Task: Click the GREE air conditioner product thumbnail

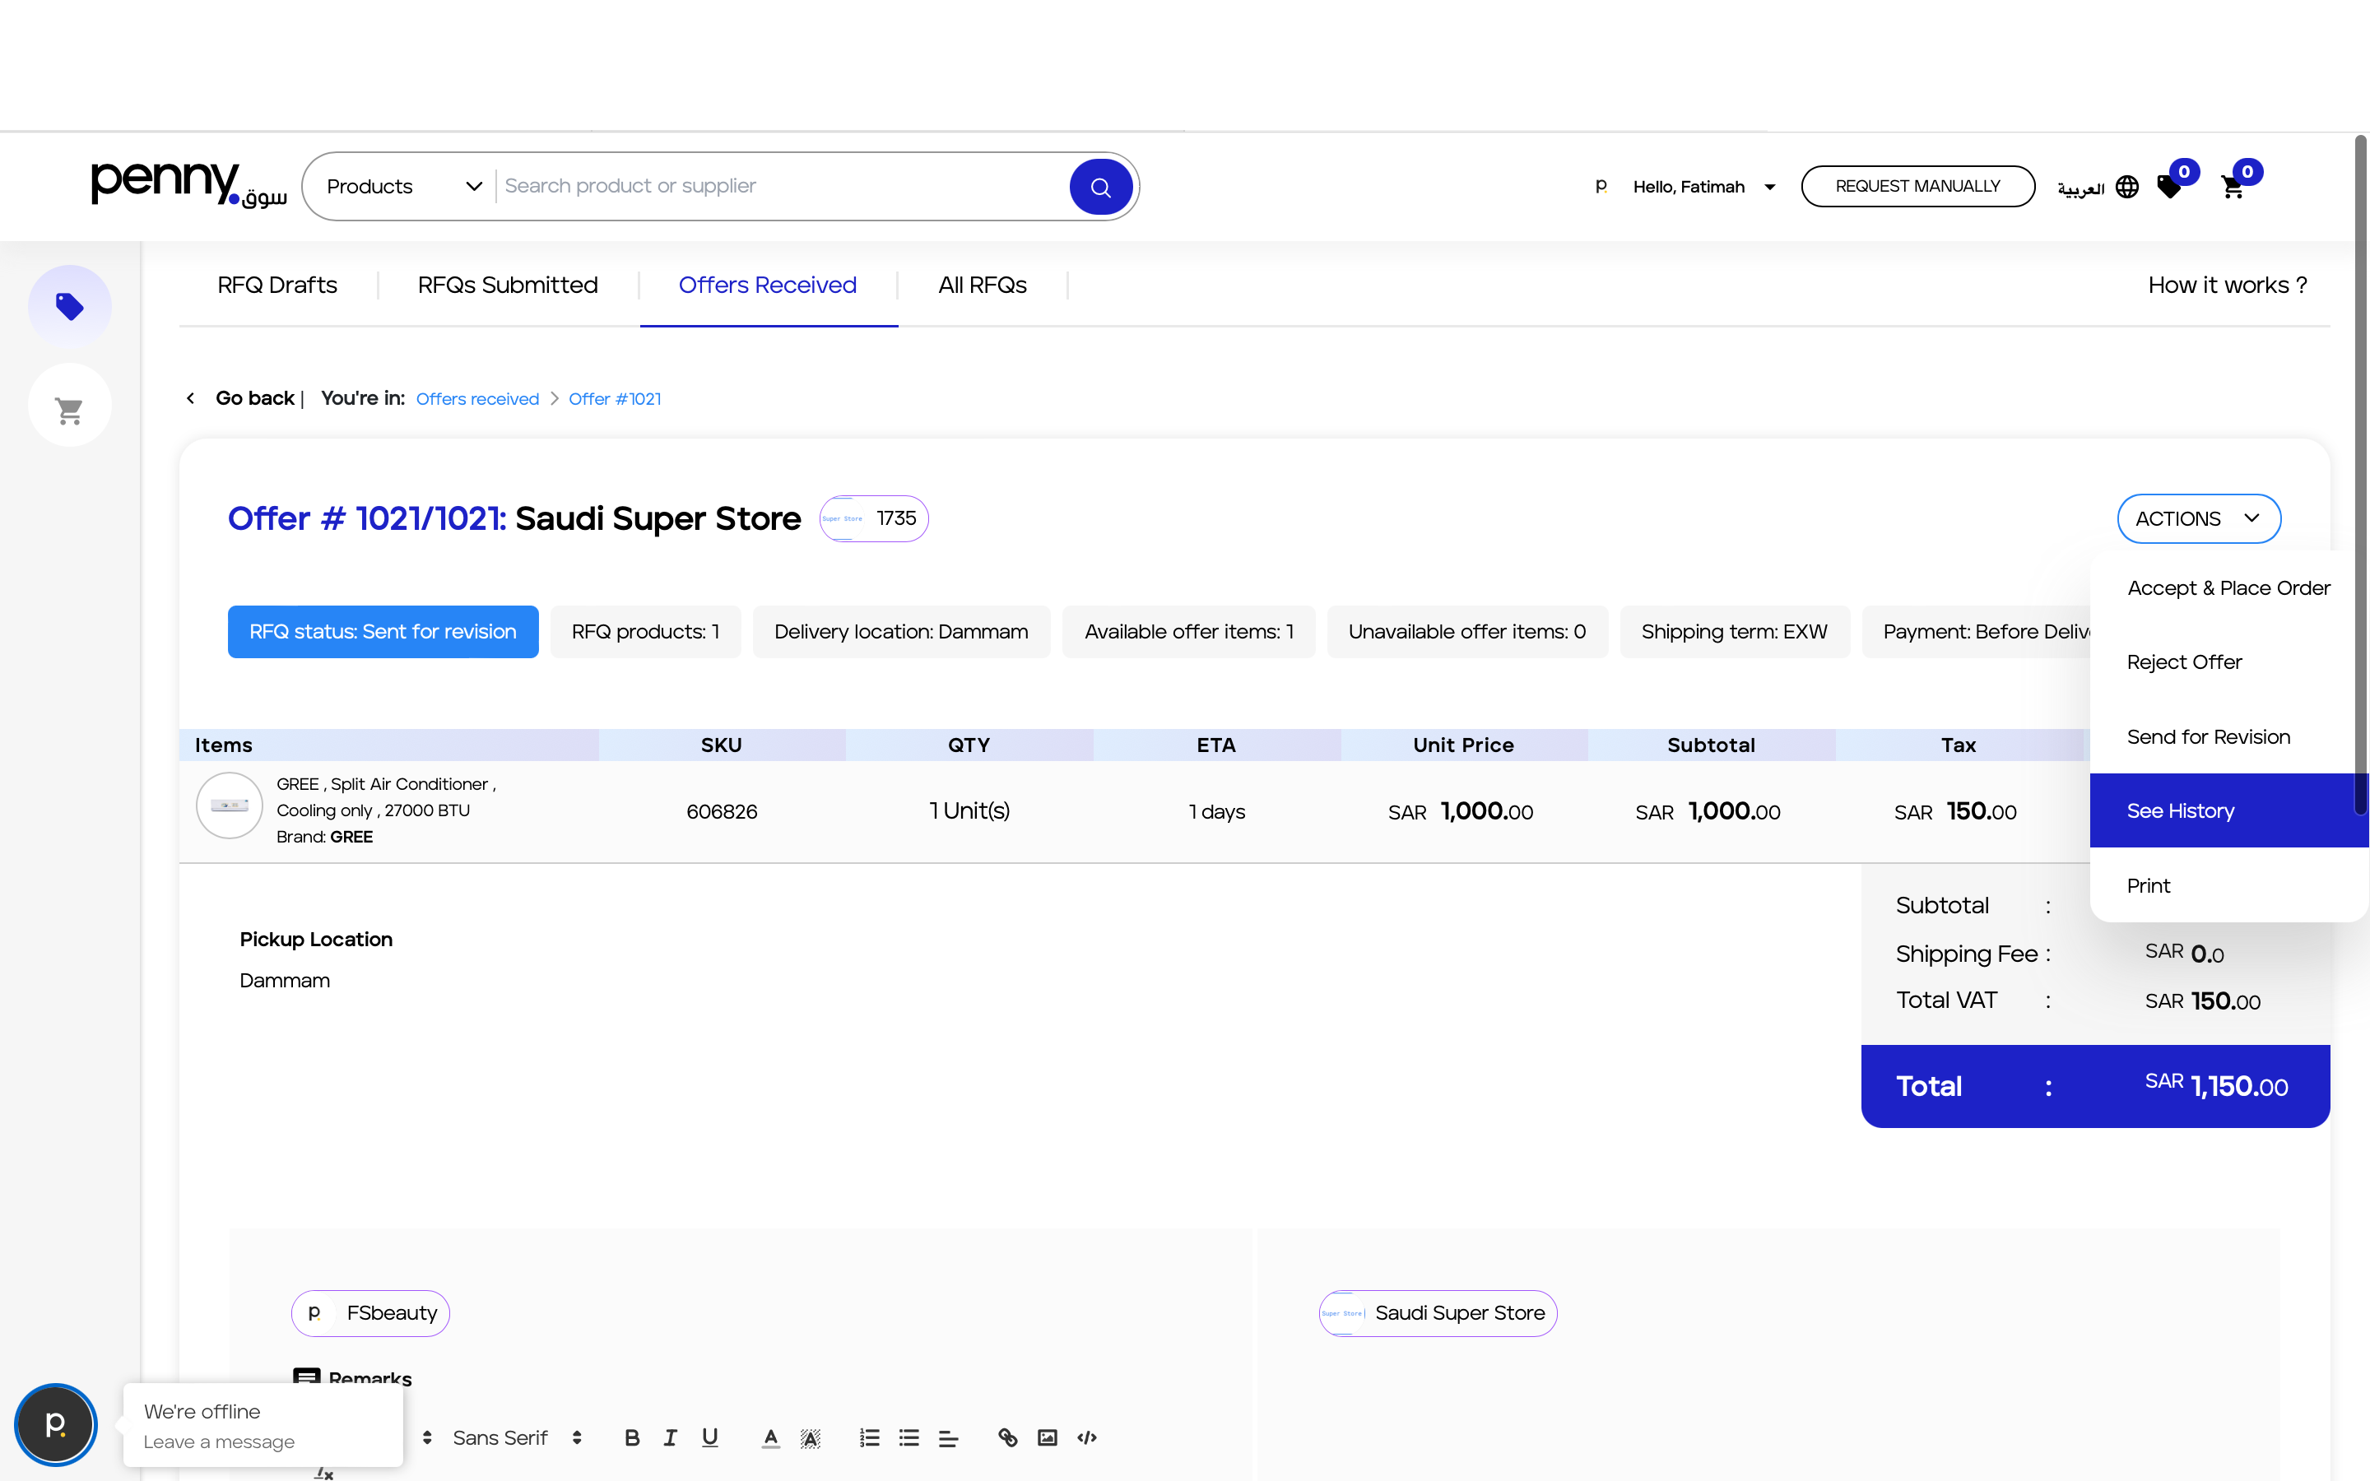Action: pos(229,805)
